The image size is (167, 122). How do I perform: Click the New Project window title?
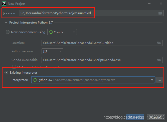point(17,4)
